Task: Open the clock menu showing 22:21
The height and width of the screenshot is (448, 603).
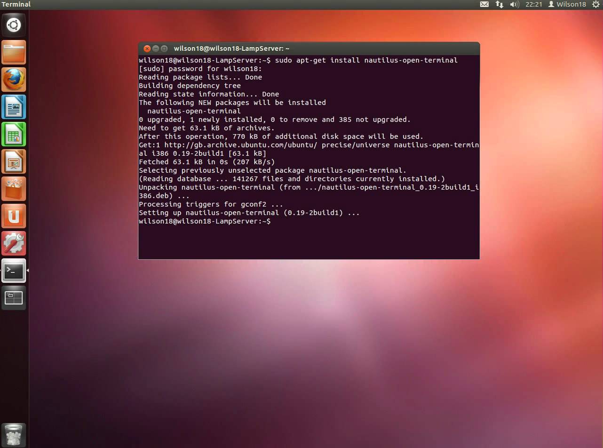Action: point(534,4)
